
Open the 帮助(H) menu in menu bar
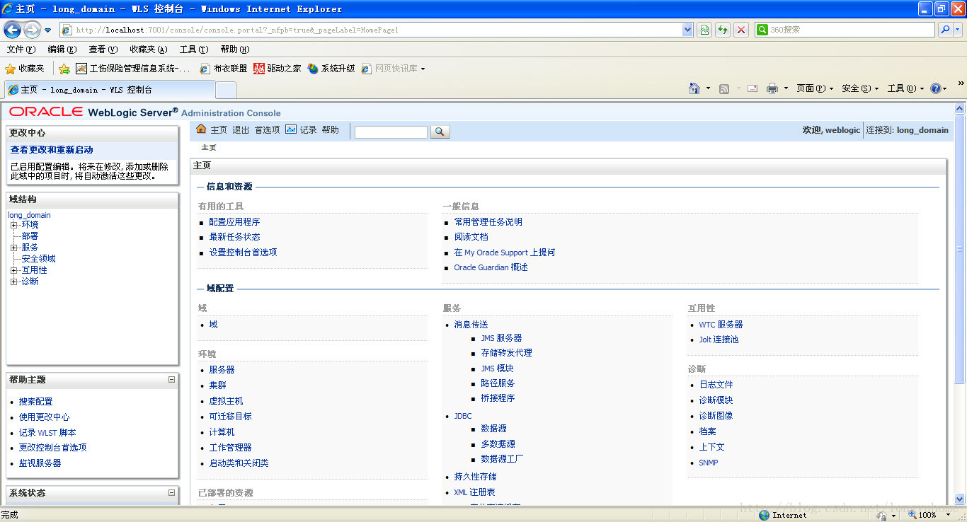pos(235,50)
